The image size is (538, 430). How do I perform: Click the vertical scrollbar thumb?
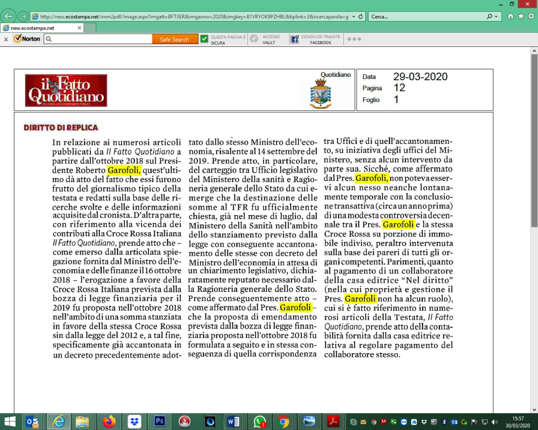coord(534,141)
